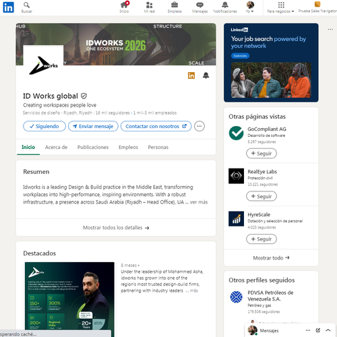Click Enviar mensaje button
The width and height of the screenshot is (337, 337).
(93, 126)
